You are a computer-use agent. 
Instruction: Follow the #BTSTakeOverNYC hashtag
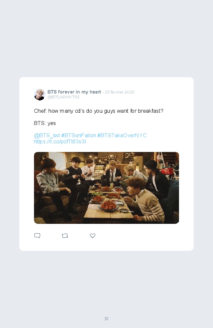[122, 136]
